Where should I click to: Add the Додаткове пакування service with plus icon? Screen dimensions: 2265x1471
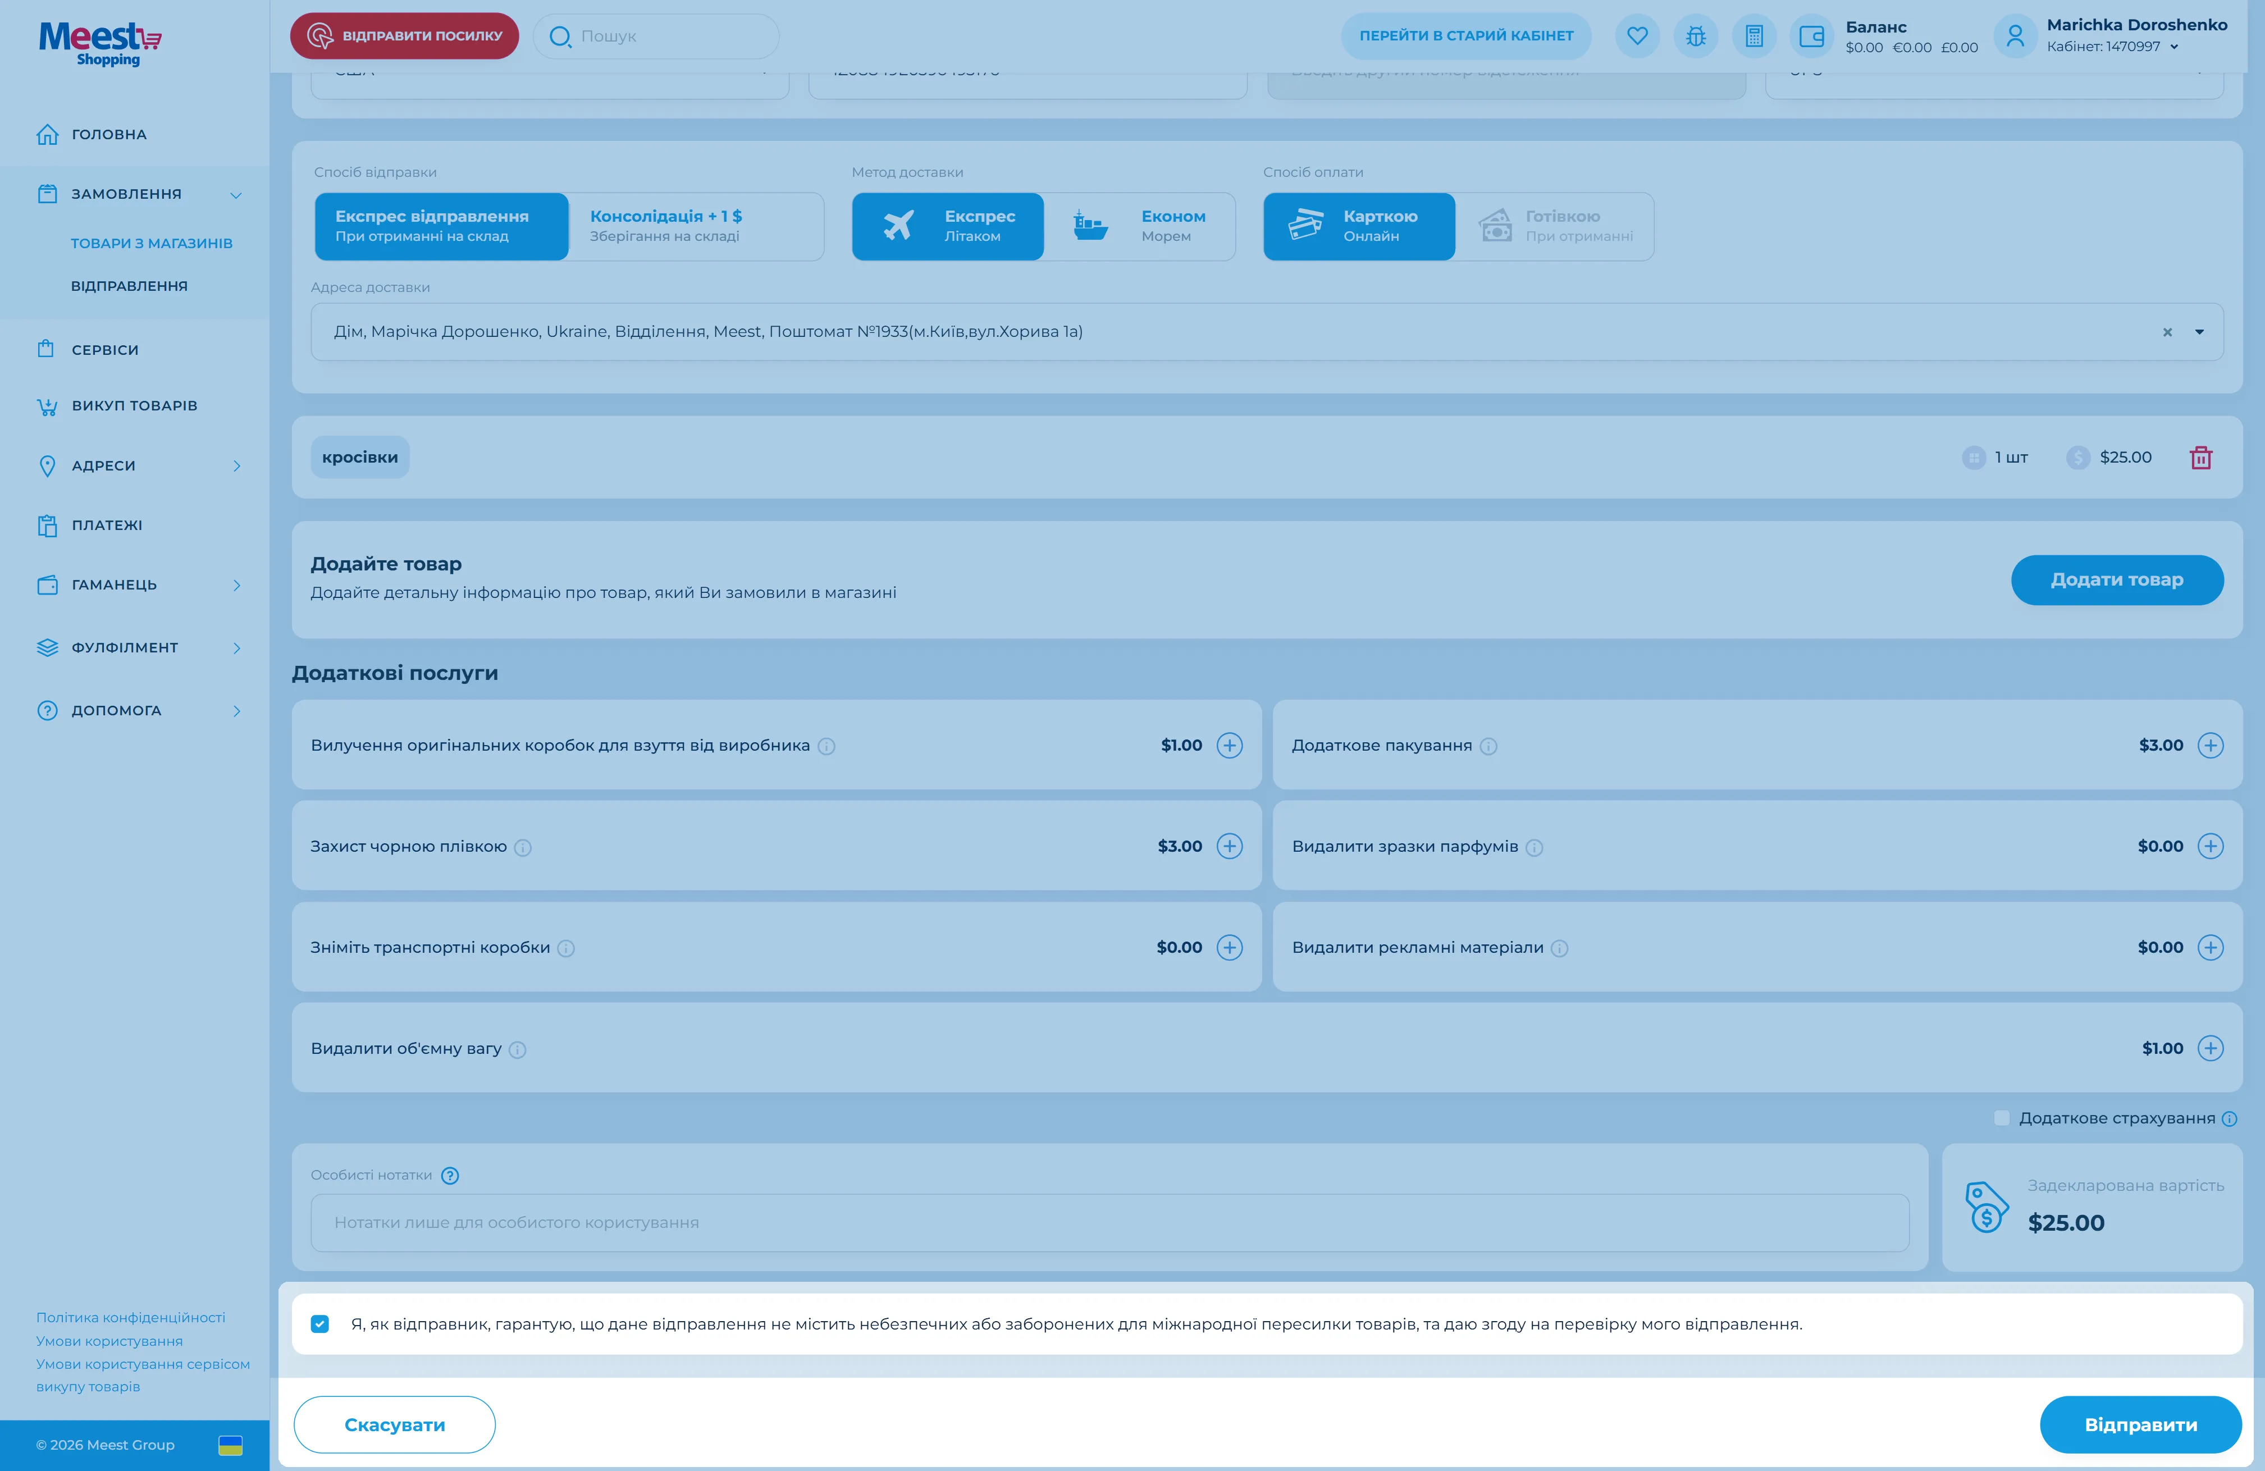pyautogui.click(x=2210, y=745)
